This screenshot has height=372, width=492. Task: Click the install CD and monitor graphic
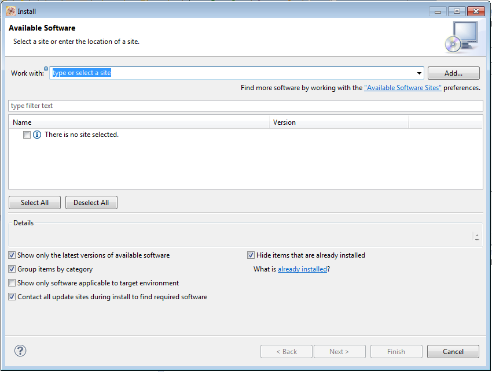[x=461, y=36]
